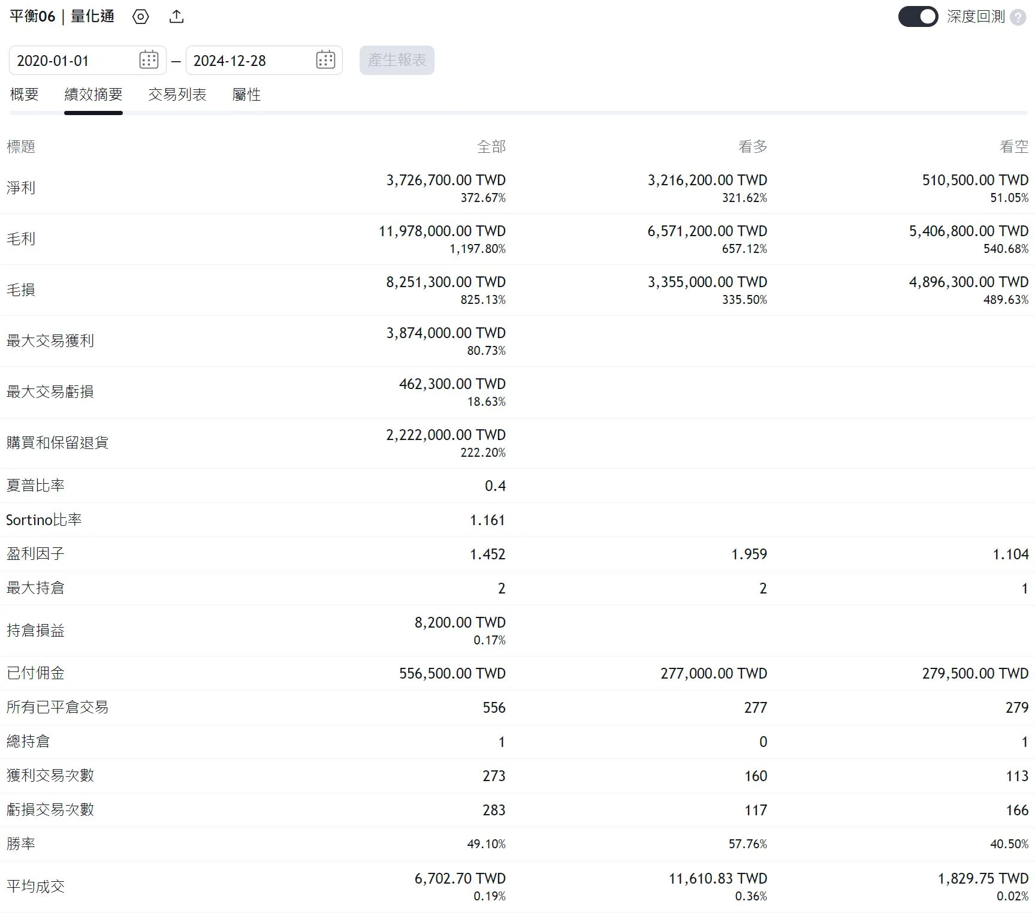
Task: Select the 總持倉 row label
Action: coord(28,742)
